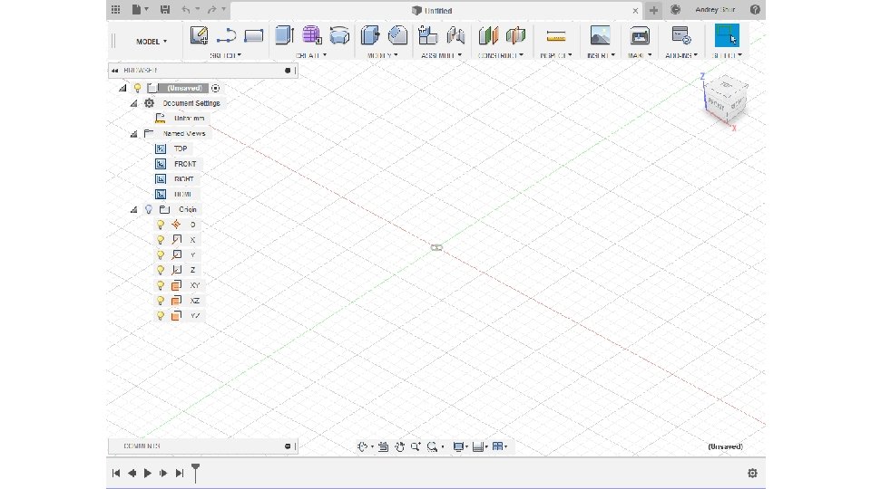Click the Redo arrow
The image size is (871, 489).
pyautogui.click(x=211, y=9)
